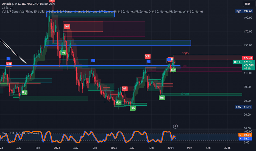Open the USD currency selector
The height and width of the screenshot is (151, 256).
coord(249,4)
